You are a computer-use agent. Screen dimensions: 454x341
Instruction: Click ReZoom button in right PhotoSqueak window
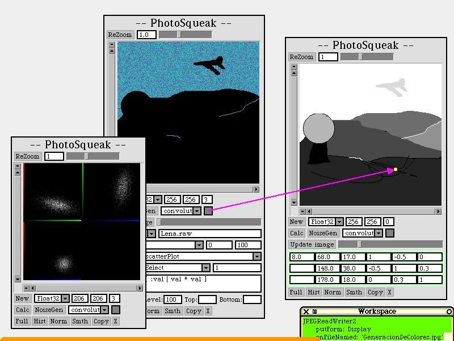tap(301, 57)
